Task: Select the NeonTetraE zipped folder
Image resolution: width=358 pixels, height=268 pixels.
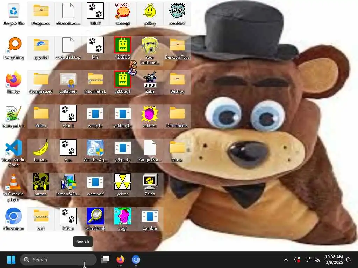Action: pos(95,82)
